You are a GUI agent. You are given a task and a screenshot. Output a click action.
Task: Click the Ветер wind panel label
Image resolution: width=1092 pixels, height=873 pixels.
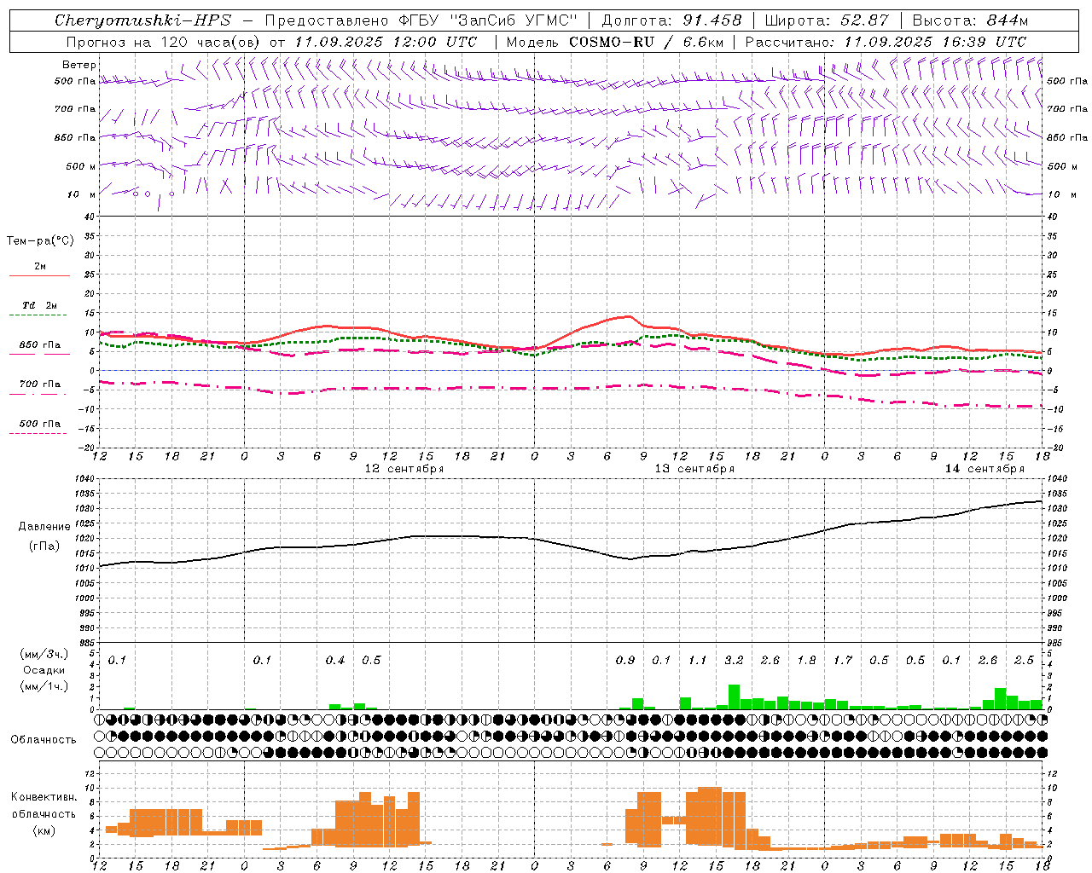(79, 65)
